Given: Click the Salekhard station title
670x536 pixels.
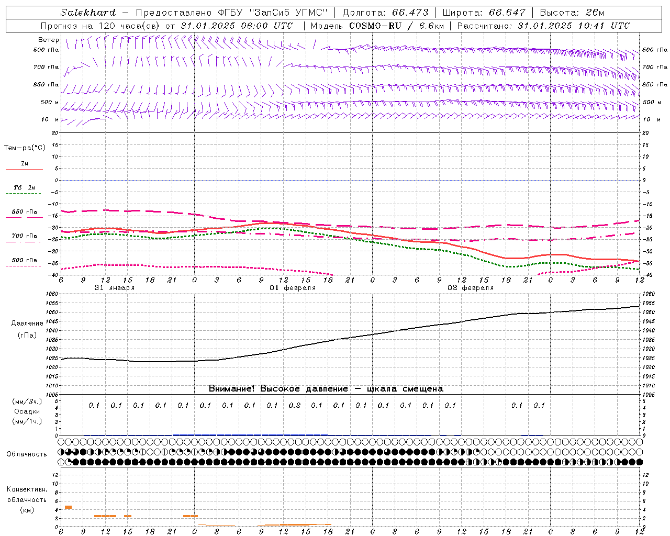Looking at the screenshot, I should click(x=88, y=13).
